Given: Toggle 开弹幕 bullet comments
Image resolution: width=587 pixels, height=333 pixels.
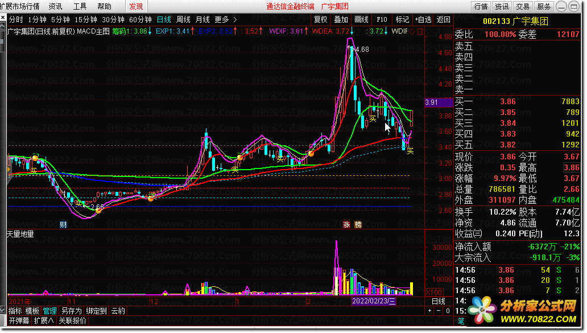Looking at the screenshot, I should [19, 320].
